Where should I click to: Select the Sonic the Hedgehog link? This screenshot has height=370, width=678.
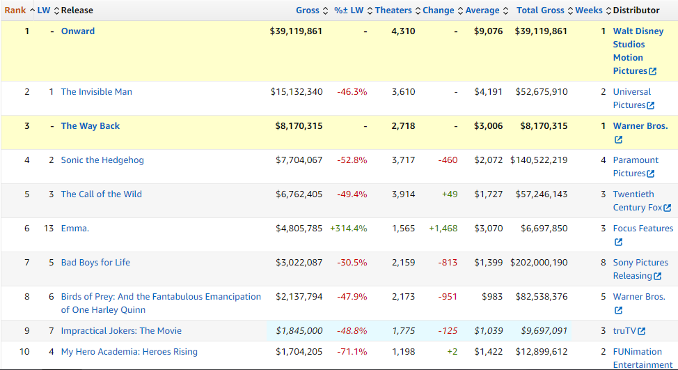102,160
